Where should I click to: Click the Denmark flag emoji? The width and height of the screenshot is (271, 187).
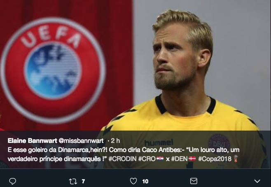(x=192, y=159)
